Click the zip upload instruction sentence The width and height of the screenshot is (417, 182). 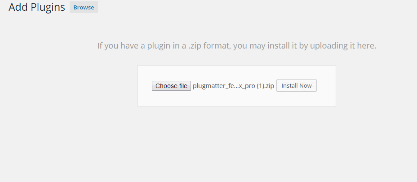237,46
